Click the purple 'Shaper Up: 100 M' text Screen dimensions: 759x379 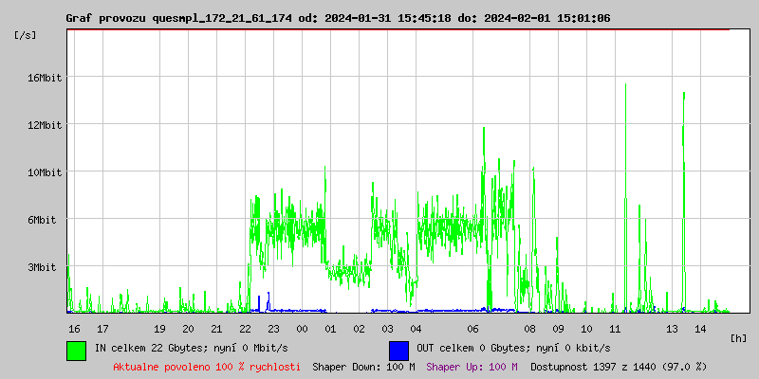[x=472, y=367]
